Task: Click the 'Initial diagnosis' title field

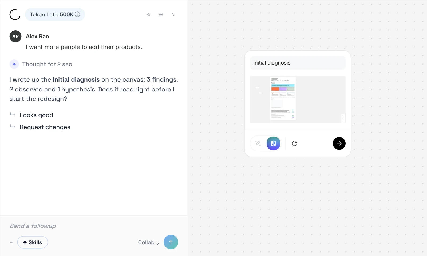Action: coord(298,63)
